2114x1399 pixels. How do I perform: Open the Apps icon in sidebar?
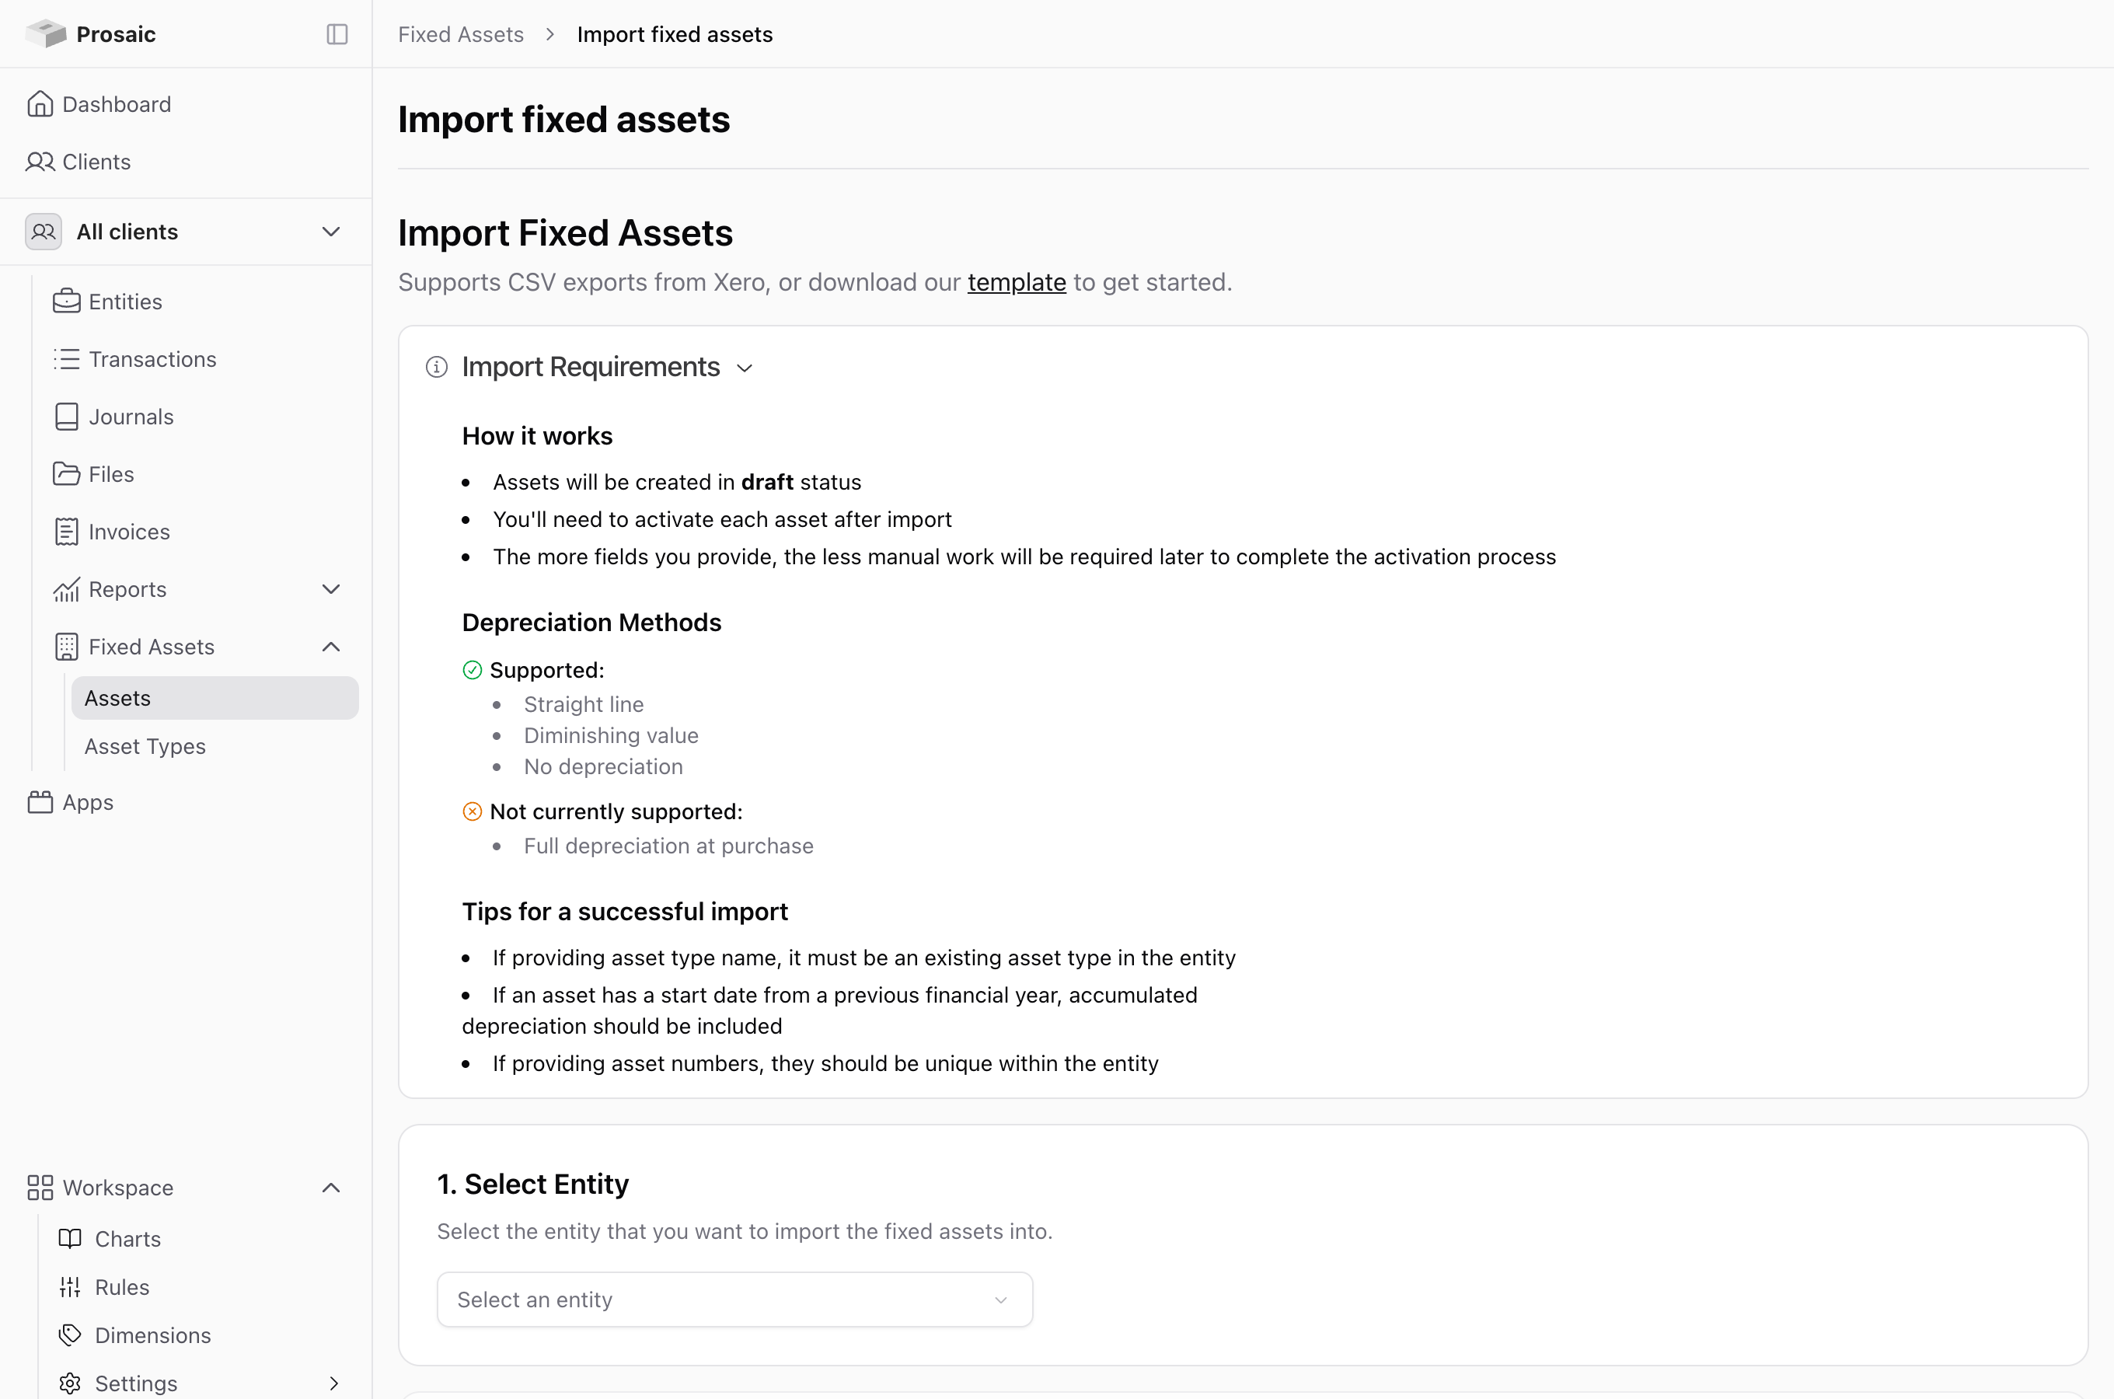(x=40, y=802)
